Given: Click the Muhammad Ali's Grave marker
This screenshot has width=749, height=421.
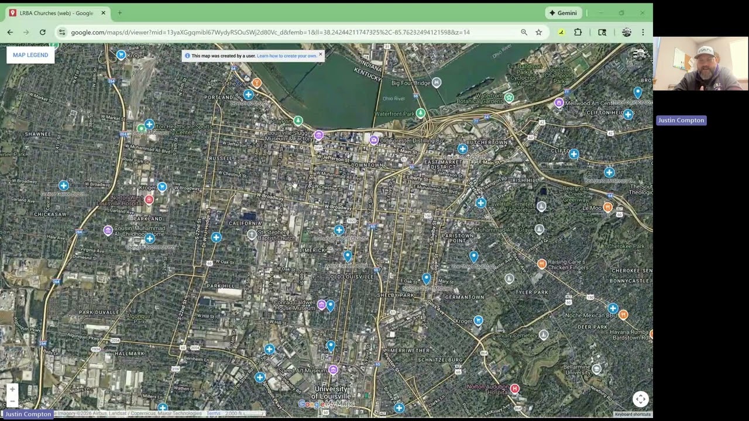Looking at the screenshot, I should (x=539, y=229).
